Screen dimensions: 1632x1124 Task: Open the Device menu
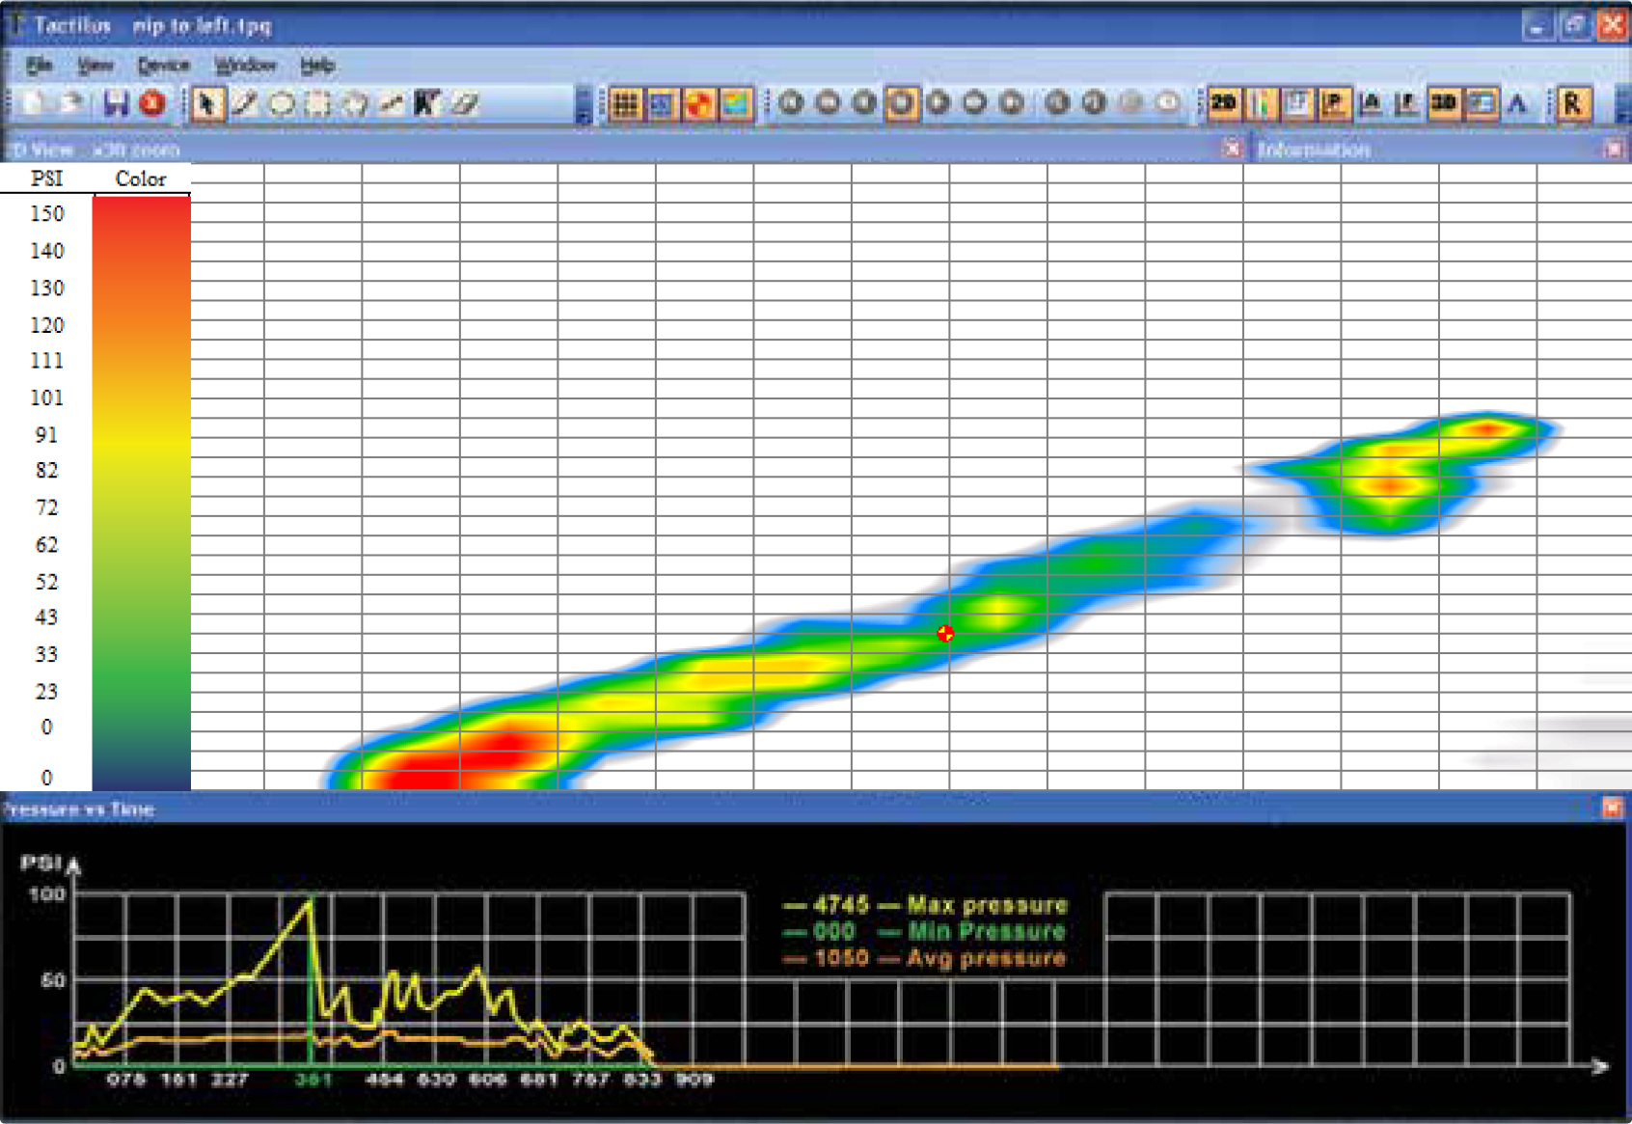163,66
